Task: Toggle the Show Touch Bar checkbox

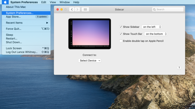Action: point(121,34)
